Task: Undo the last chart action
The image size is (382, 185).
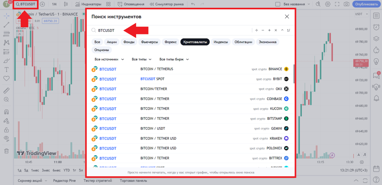Action: coord(193,4)
